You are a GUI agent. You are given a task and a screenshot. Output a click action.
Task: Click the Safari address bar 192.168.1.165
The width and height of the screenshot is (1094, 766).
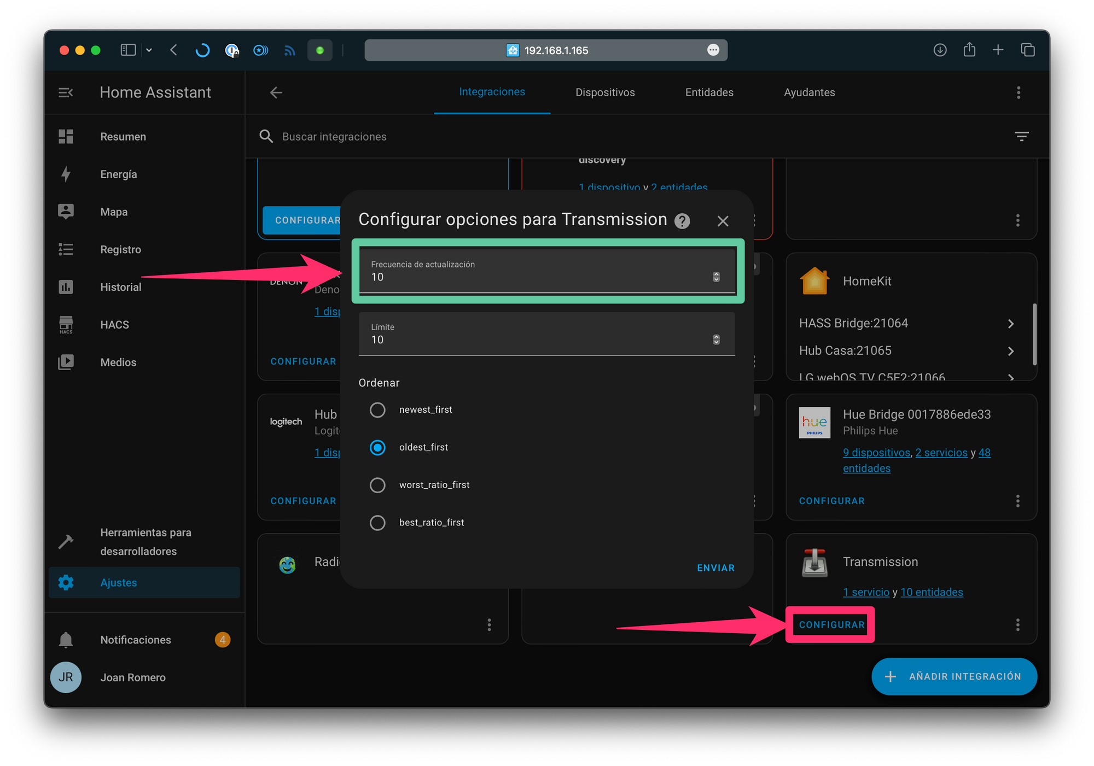(546, 50)
